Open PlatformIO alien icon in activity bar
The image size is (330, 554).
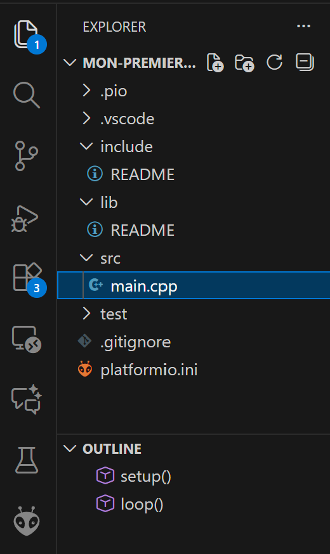27,521
